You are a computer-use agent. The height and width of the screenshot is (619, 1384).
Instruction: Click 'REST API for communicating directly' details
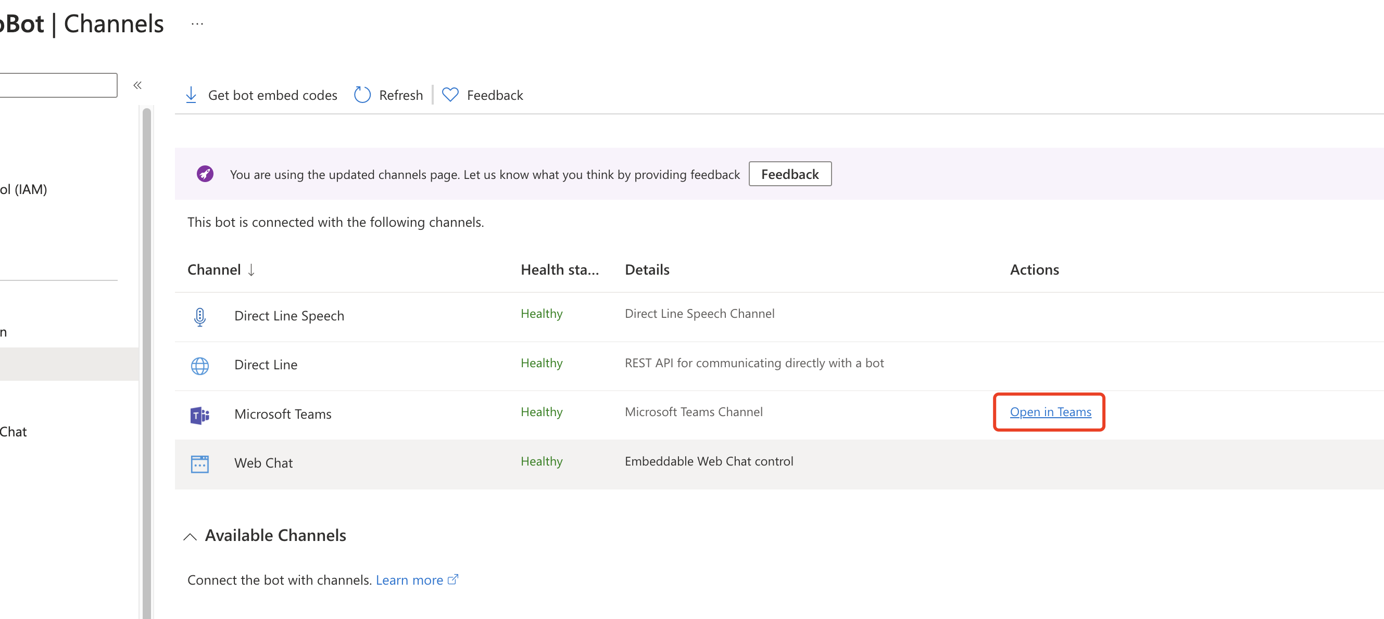(754, 363)
